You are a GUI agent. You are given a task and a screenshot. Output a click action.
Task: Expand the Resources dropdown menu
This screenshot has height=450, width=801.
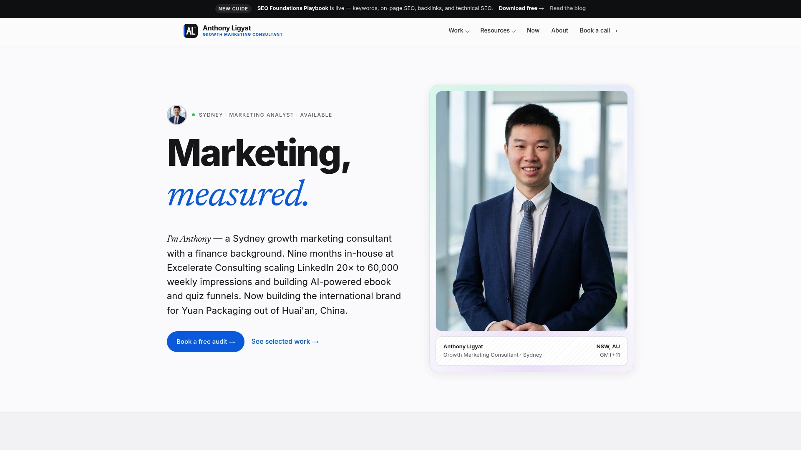(498, 30)
